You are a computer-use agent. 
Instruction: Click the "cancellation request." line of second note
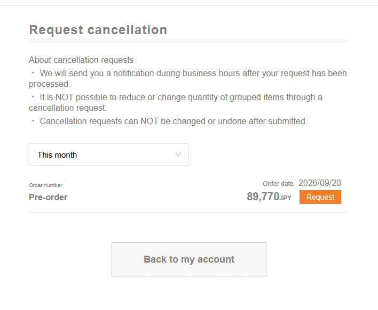[x=68, y=108]
